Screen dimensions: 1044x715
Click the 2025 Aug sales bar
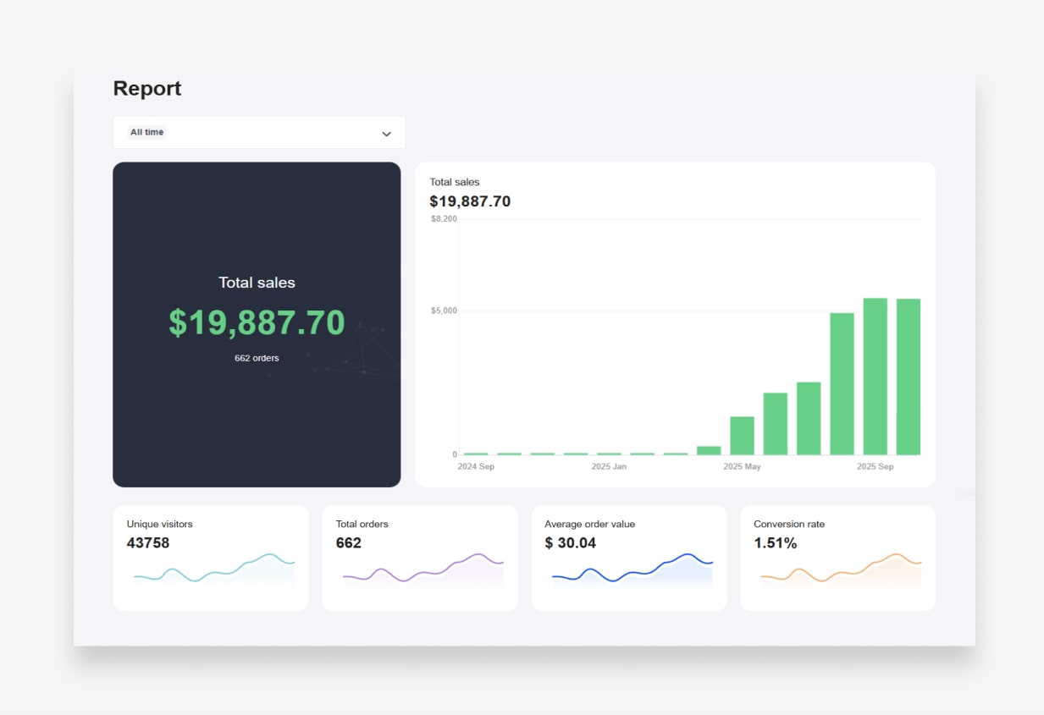pos(842,383)
